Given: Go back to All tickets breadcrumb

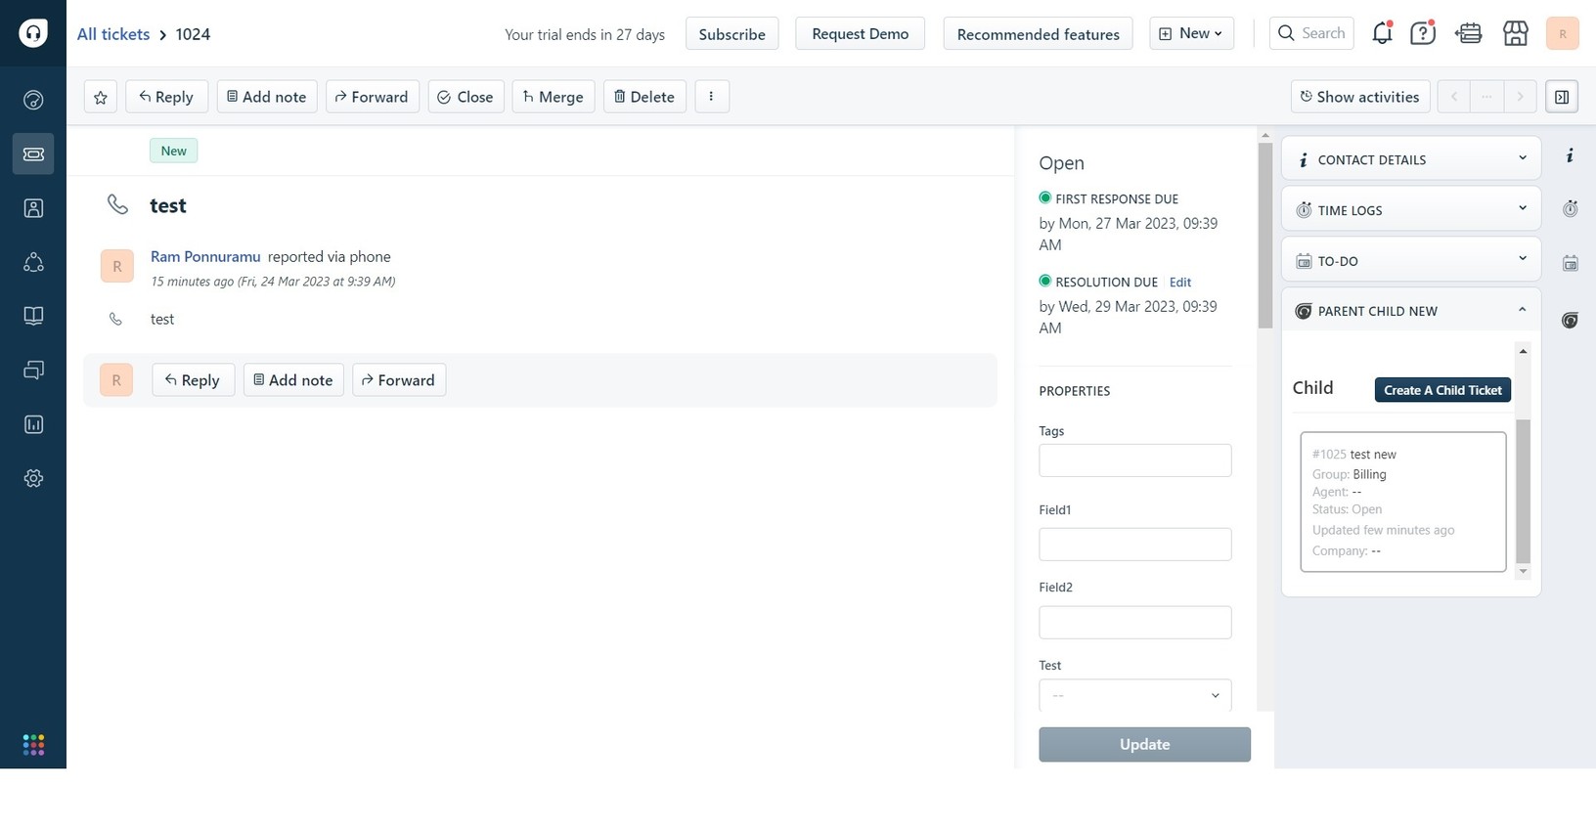Looking at the screenshot, I should pos(113,34).
